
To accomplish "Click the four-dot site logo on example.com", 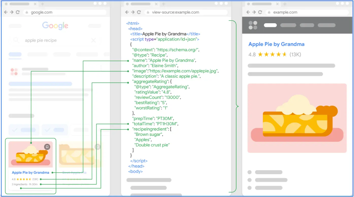I will click(x=253, y=25).
